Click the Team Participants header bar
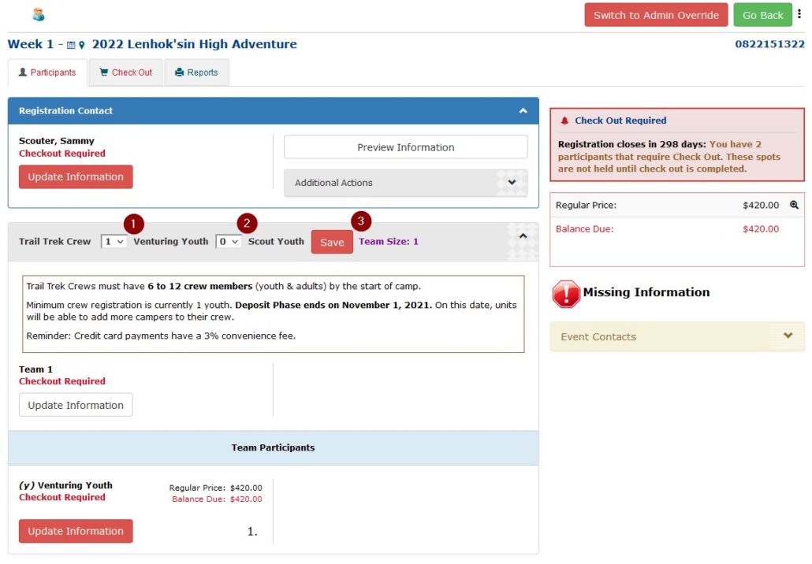This screenshot has width=812, height=564. point(273,447)
